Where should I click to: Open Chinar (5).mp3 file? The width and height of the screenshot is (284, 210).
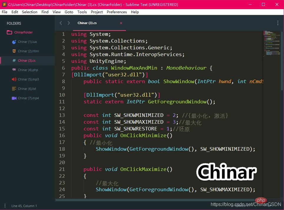pos(28,79)
